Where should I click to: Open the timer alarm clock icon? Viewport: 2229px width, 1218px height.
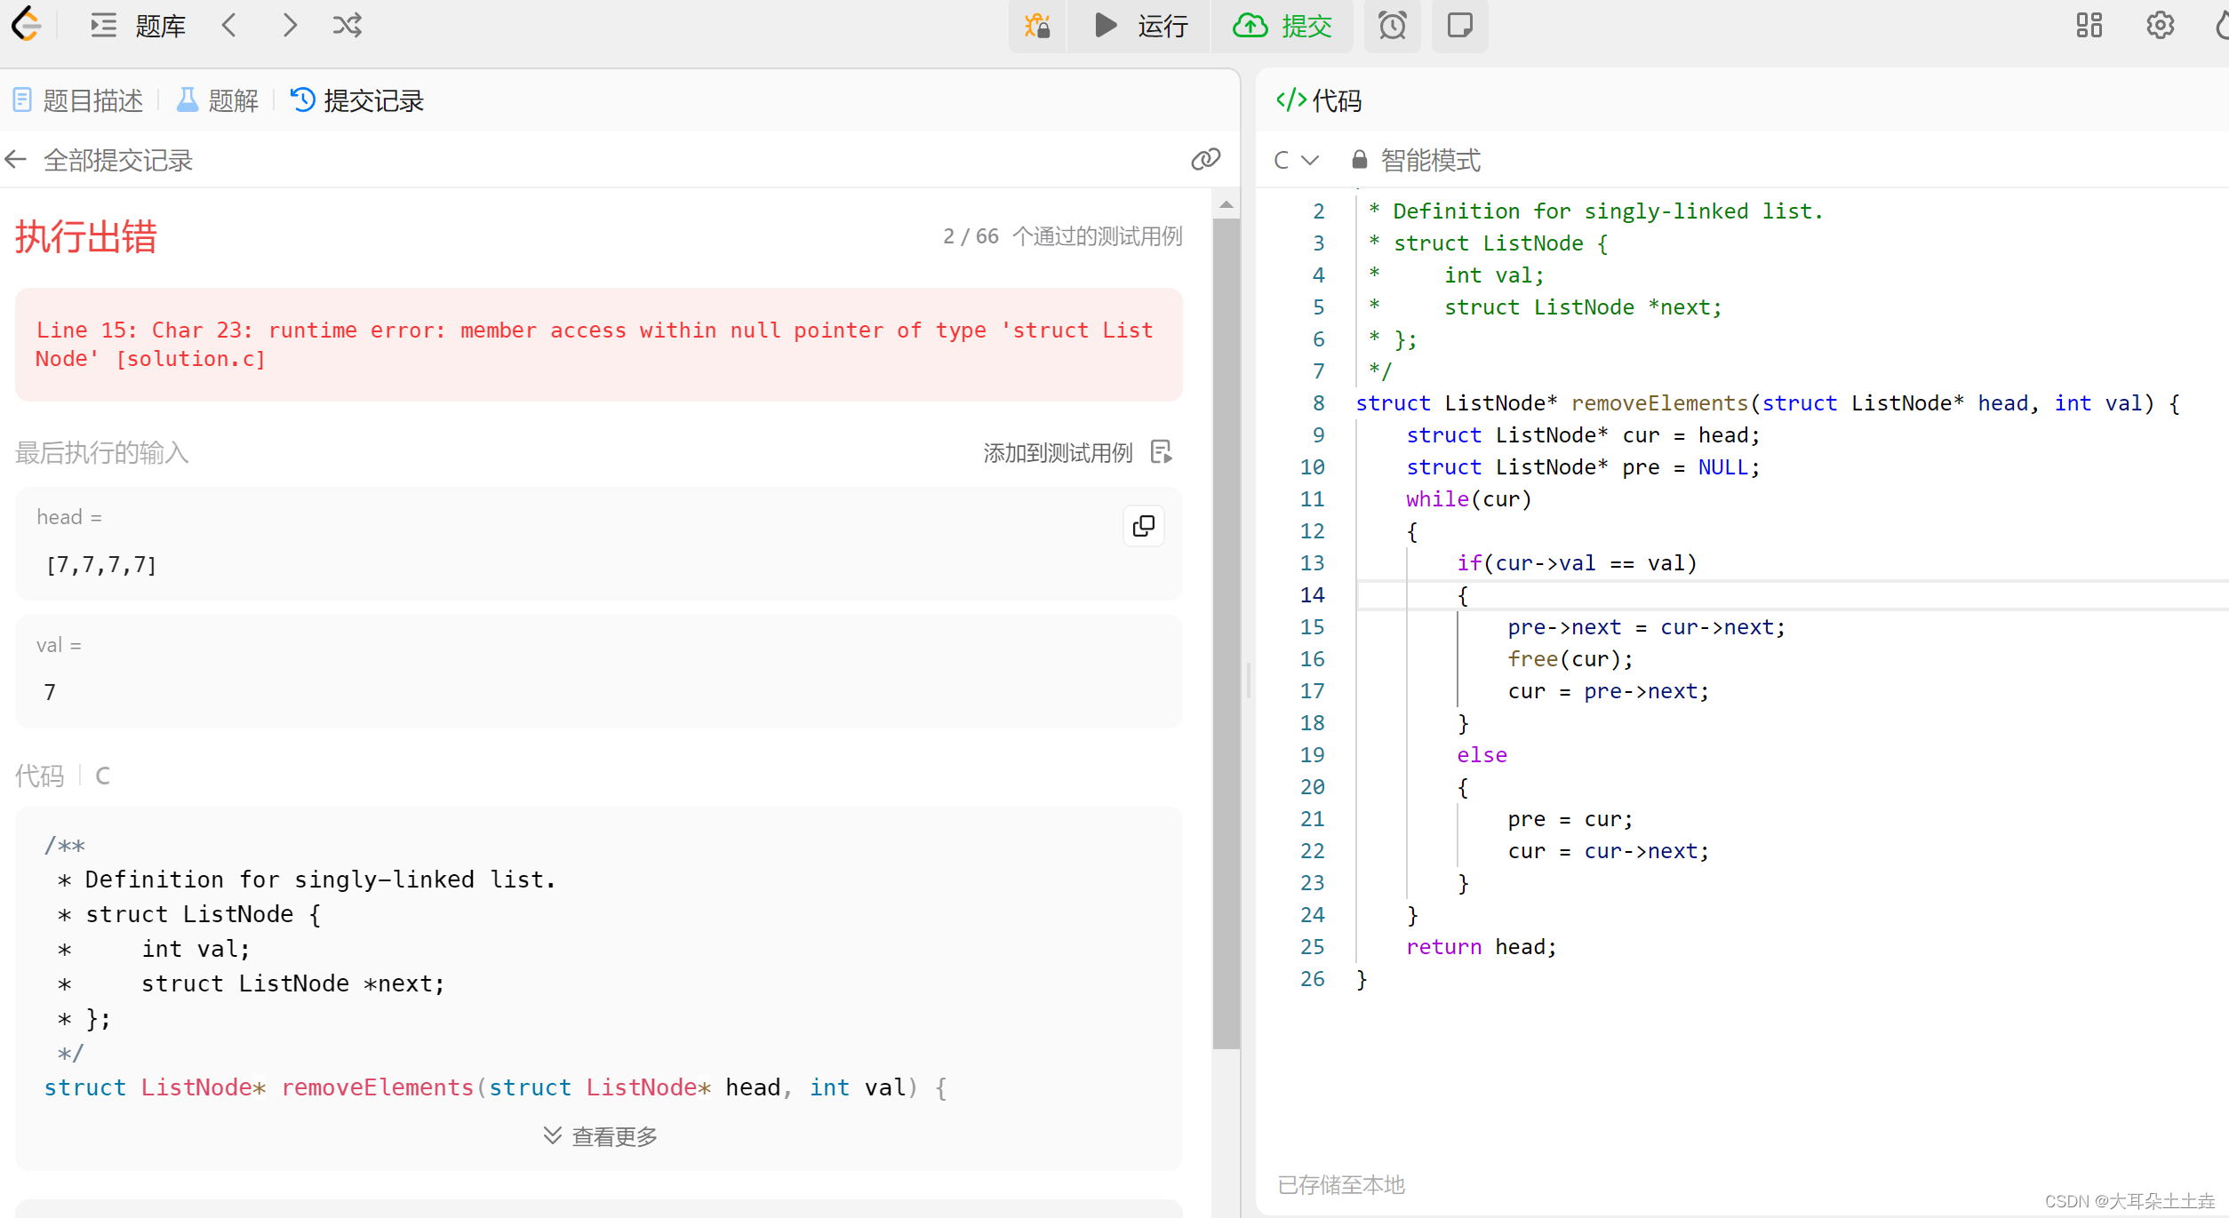click(x=1393, y=25)
